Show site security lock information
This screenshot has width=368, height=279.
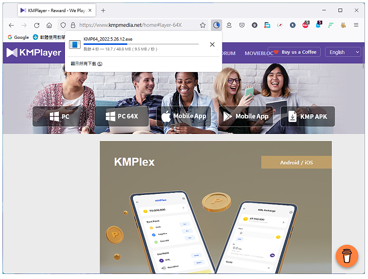click(x=73, y=25)
